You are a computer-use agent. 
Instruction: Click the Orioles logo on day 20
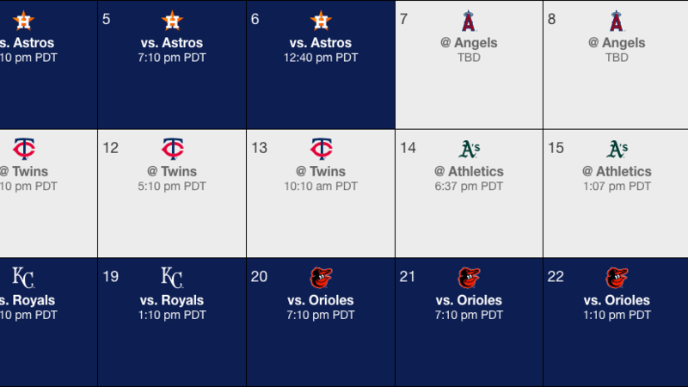click(x=321, y=278)
